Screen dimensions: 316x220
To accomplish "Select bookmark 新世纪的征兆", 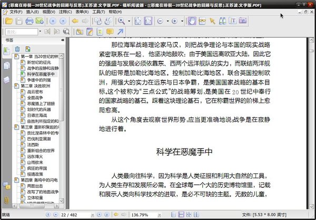I will (39, 62).
